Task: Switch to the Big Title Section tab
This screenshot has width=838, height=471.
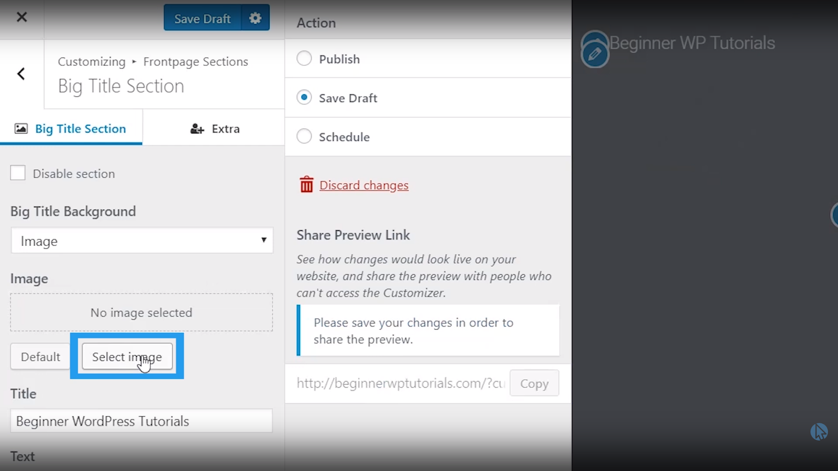Action: click(x=71, y=129)
